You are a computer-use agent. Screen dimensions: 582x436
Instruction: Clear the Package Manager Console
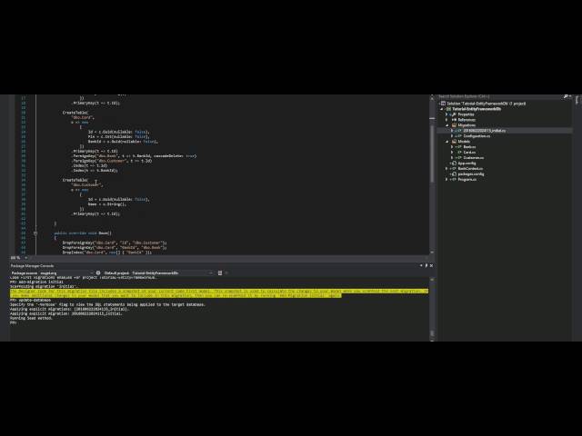(220, 272)
